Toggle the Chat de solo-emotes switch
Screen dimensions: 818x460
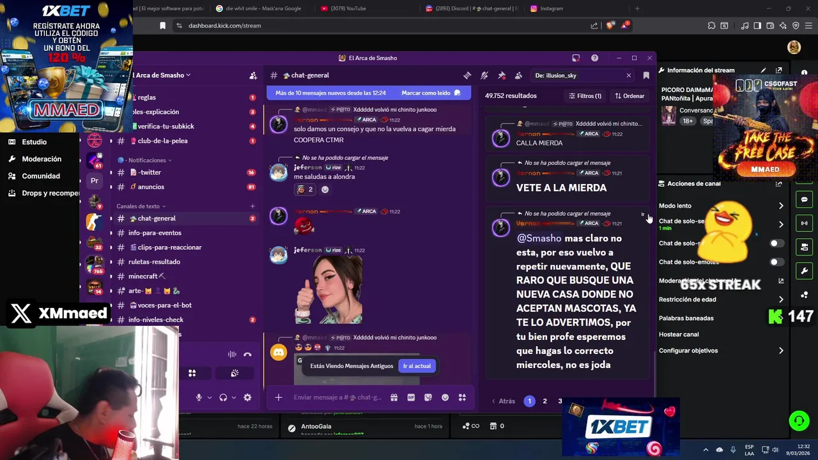click(x=776, y=262)
